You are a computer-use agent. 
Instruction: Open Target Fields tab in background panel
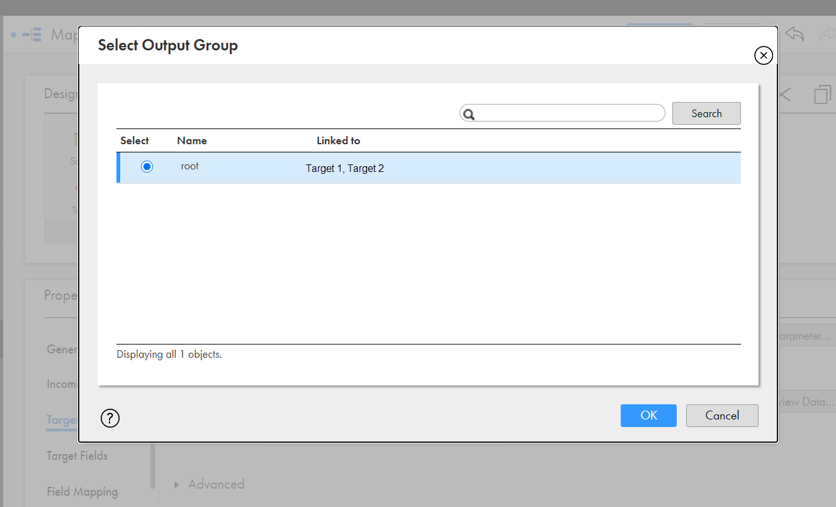pos(77,456)
